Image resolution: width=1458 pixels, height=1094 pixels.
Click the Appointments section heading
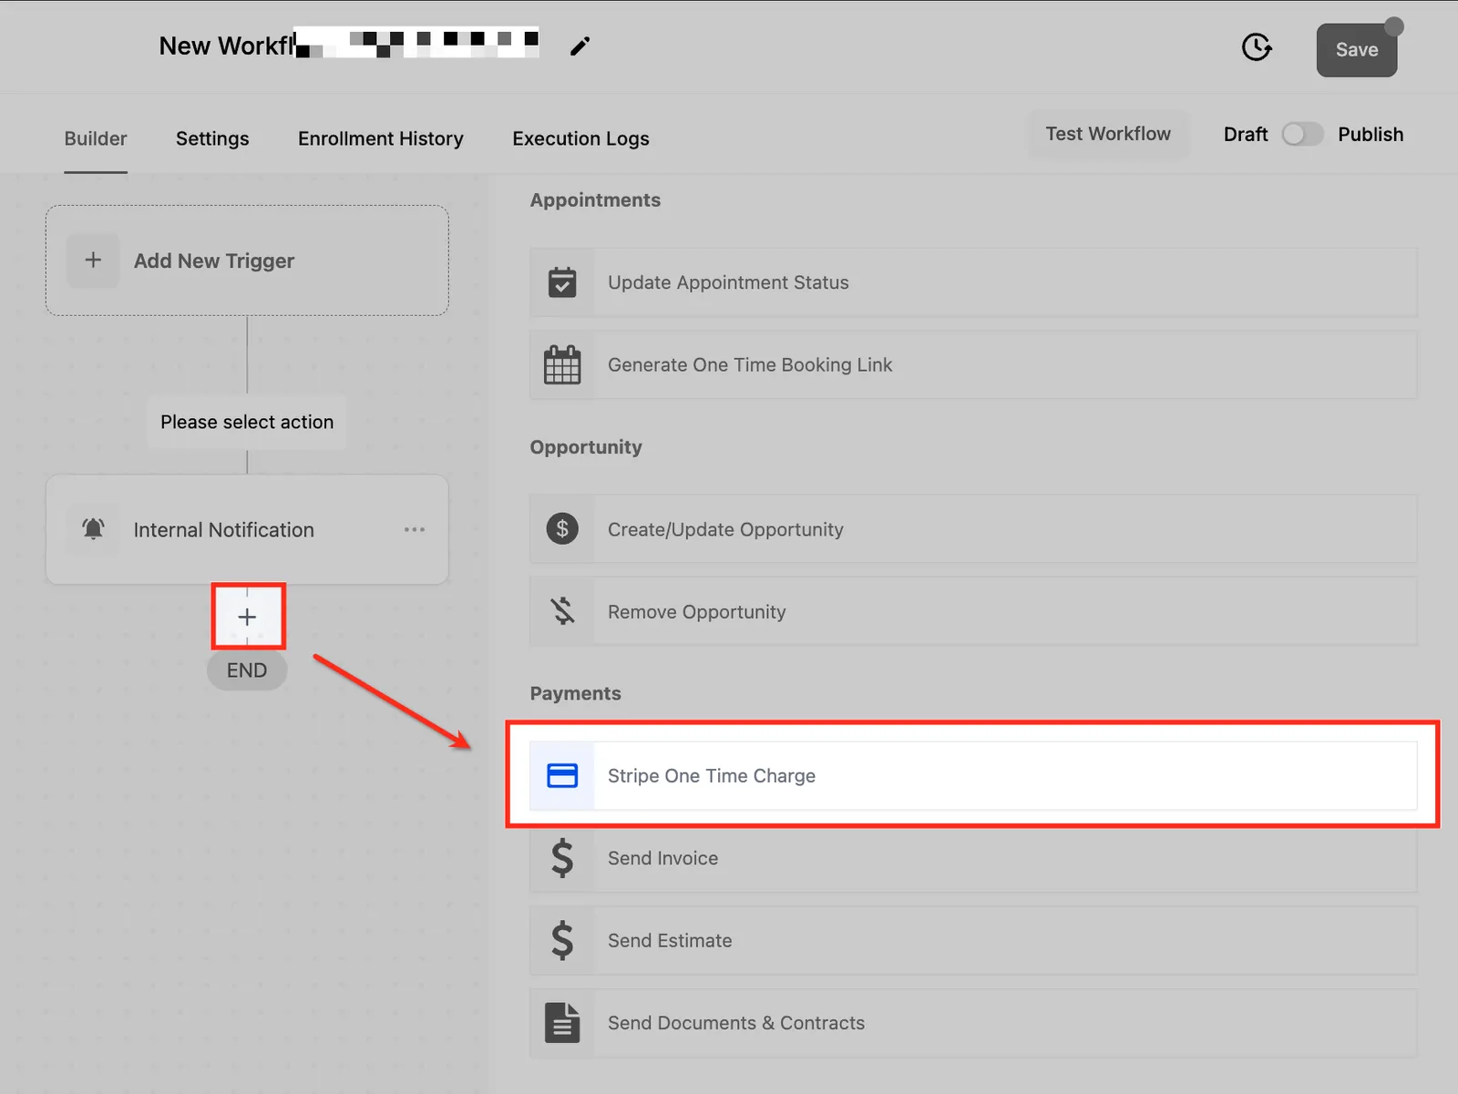[595, 200]
